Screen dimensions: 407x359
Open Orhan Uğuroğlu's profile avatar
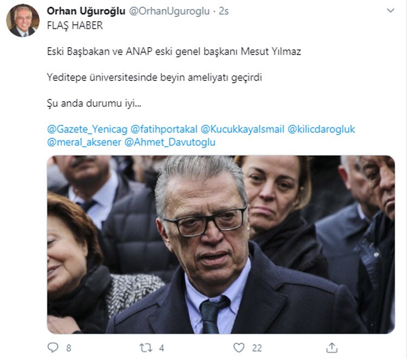pos(23,21)
